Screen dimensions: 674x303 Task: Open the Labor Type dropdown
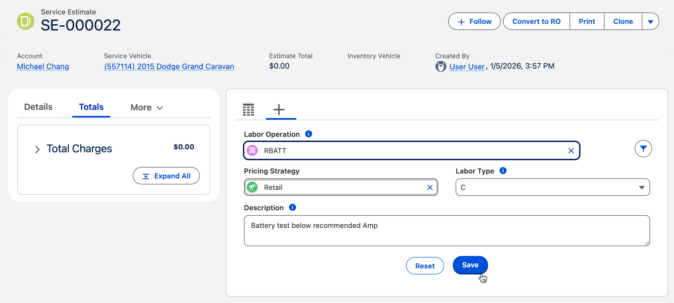(553, 187)
